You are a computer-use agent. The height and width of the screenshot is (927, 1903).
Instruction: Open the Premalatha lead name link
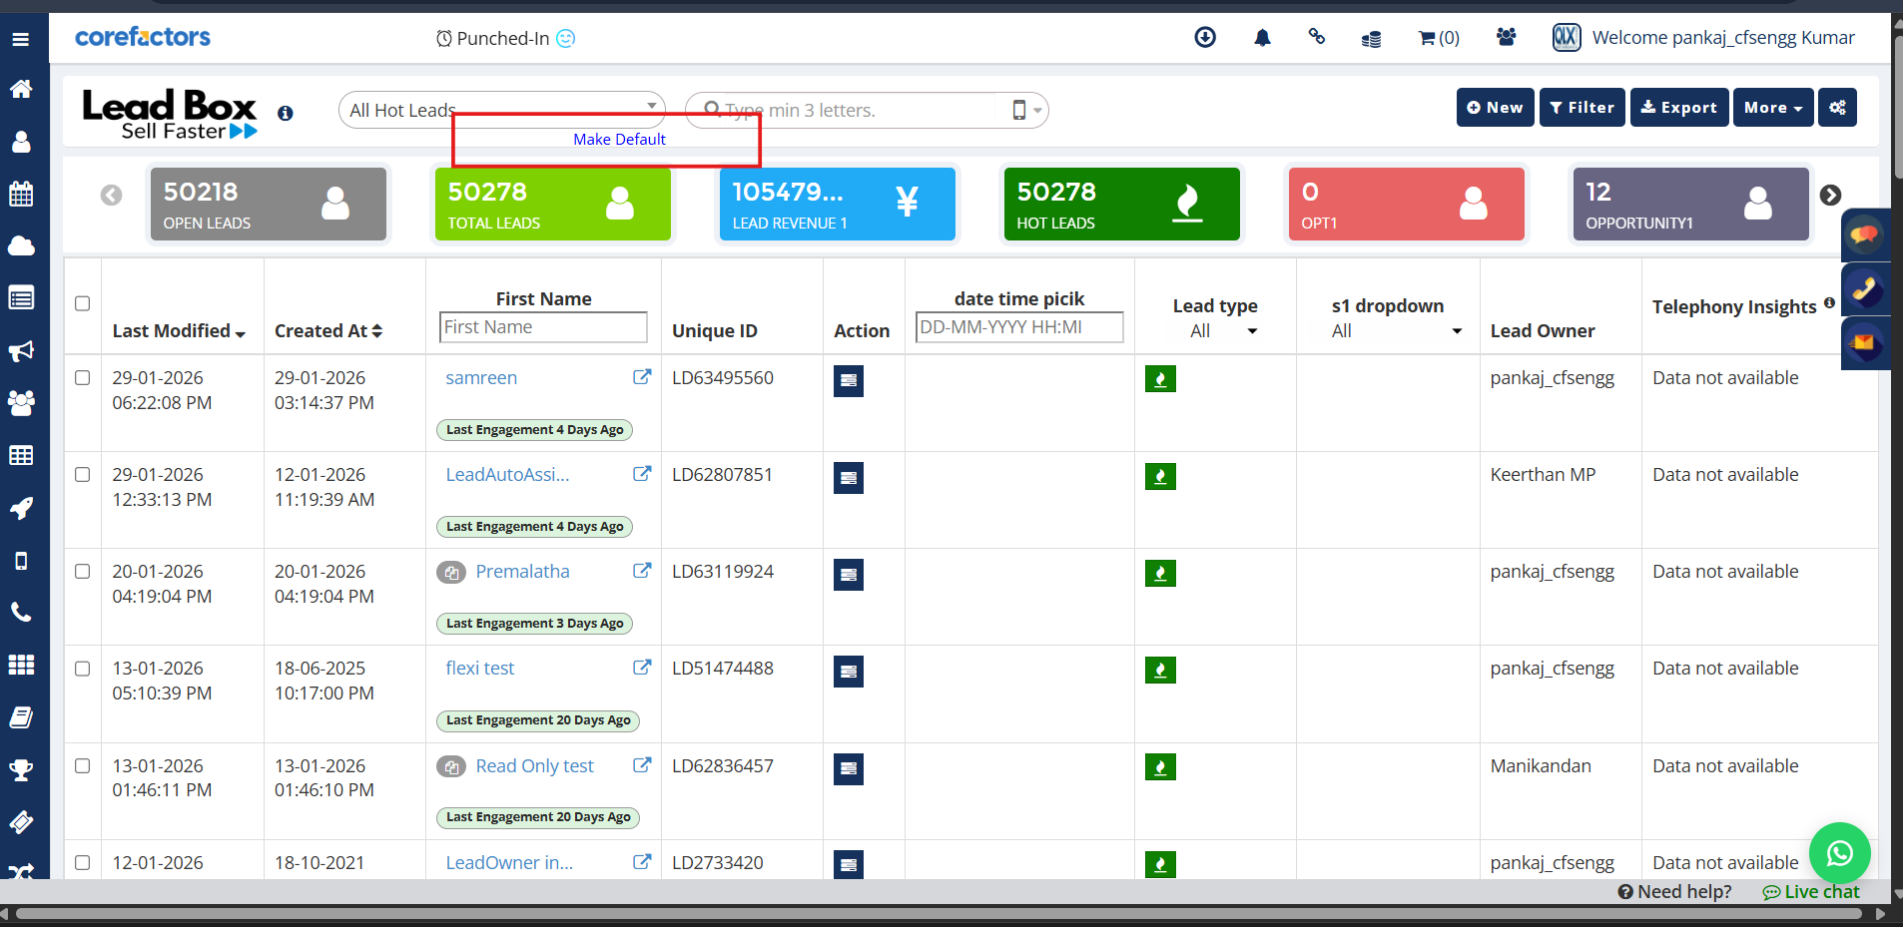pyautogui.click(x=522, y=572)
